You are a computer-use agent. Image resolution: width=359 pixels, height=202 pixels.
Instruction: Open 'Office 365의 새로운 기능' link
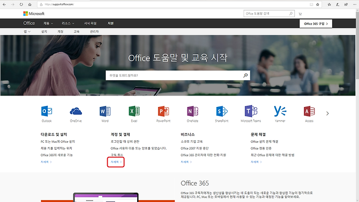56,155
